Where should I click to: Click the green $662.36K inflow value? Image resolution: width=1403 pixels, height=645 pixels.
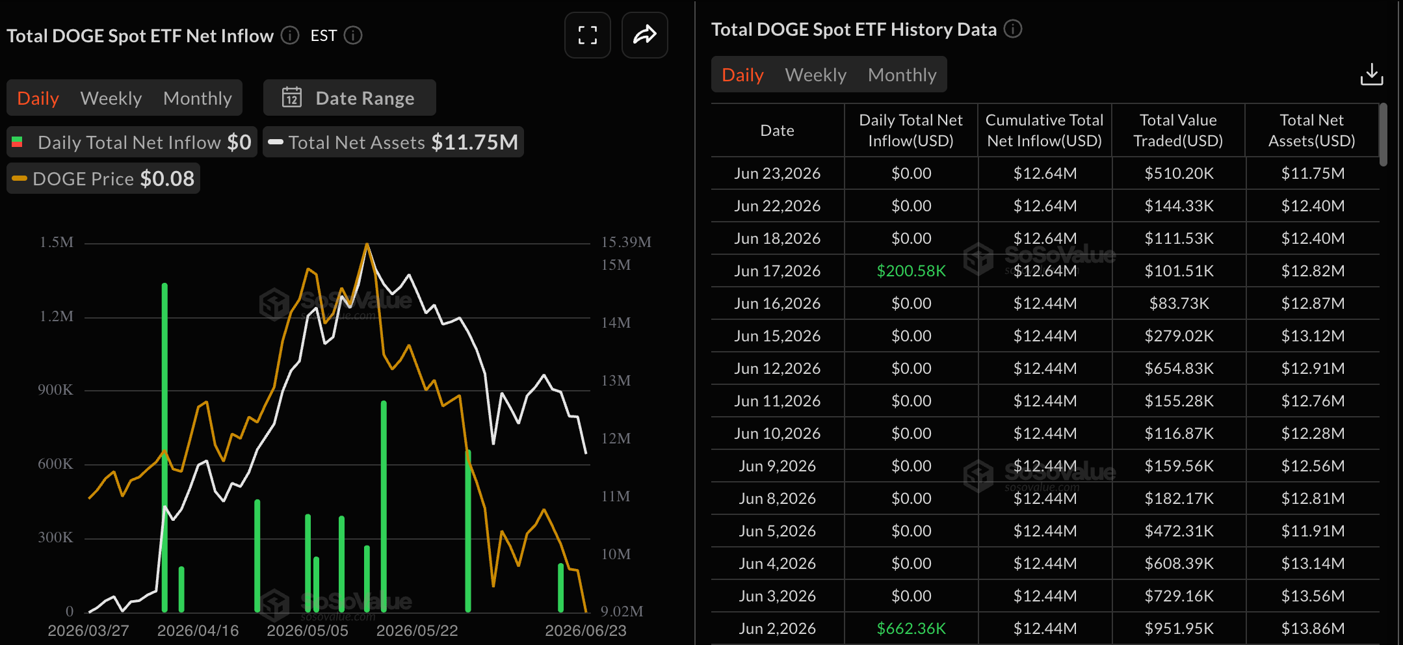tap(911, 628)
